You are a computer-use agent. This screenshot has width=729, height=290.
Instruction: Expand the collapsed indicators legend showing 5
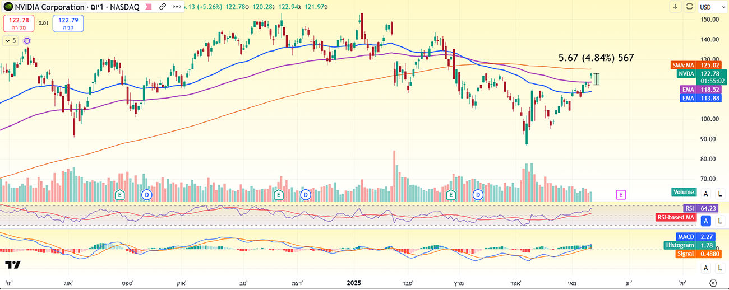pyautogui.click(x=11, y=40)
